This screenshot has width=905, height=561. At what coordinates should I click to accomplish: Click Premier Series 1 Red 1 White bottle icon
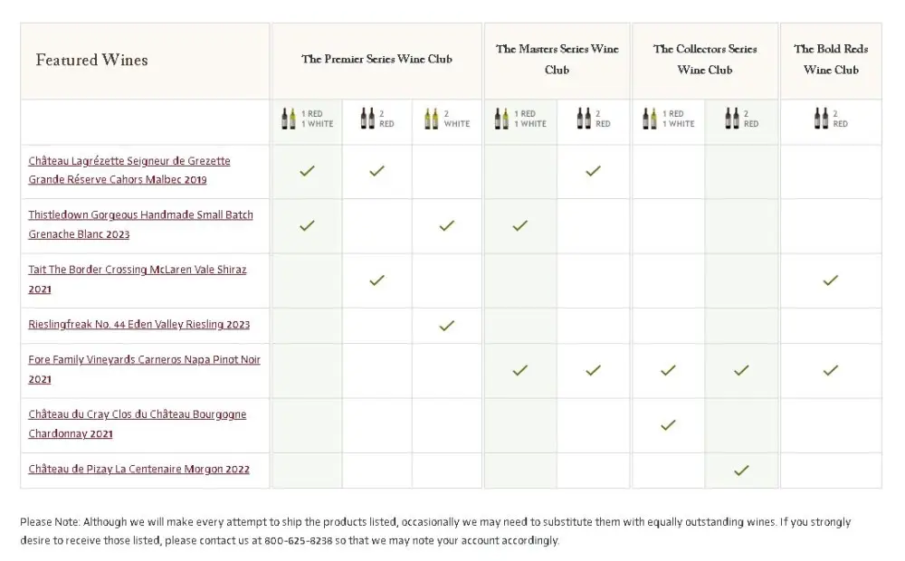[x=289, y=119]
